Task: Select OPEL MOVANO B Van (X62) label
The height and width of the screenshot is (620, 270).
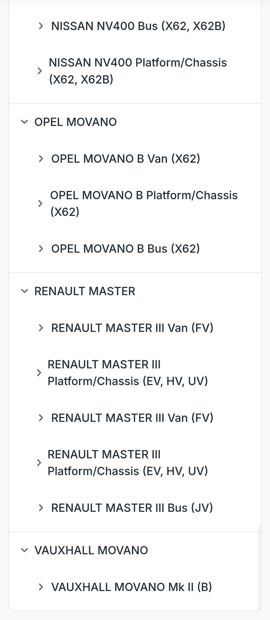Action: [x=125, y=159]
